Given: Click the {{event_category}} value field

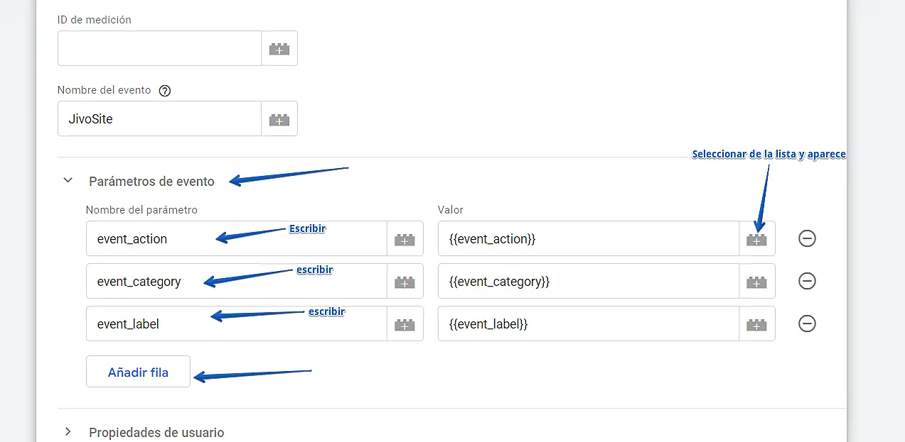Looking at the screenshot, I should pyautogui.click(x=588, y=282).
